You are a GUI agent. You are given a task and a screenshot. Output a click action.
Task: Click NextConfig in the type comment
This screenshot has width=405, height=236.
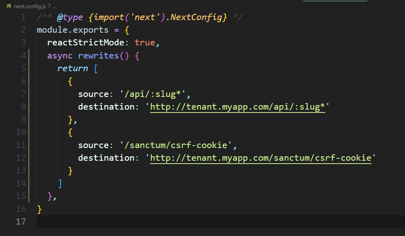[x=196, y=17]
